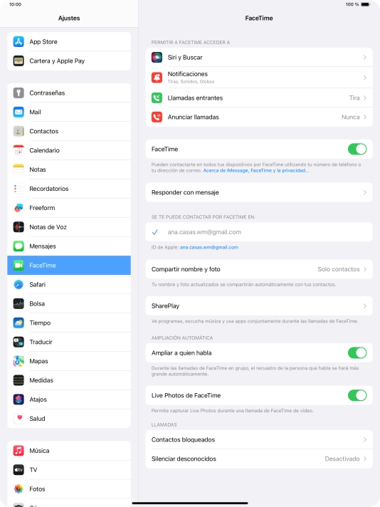Open Acerca de iMessage, FaceTime privacidad link
380x507 pixels.
[256, 170]
